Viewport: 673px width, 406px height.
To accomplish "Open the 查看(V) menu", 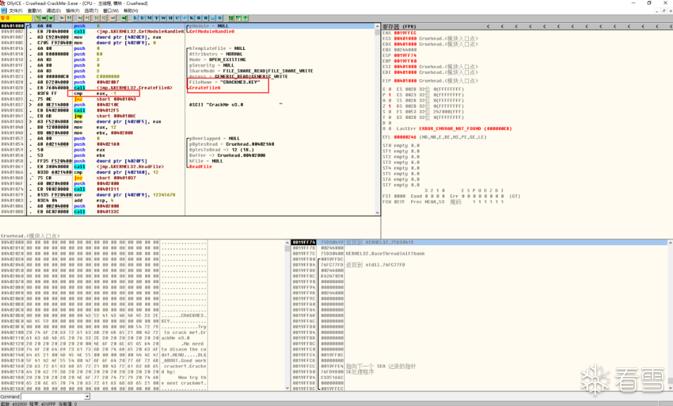I will [x=35, y=11].
